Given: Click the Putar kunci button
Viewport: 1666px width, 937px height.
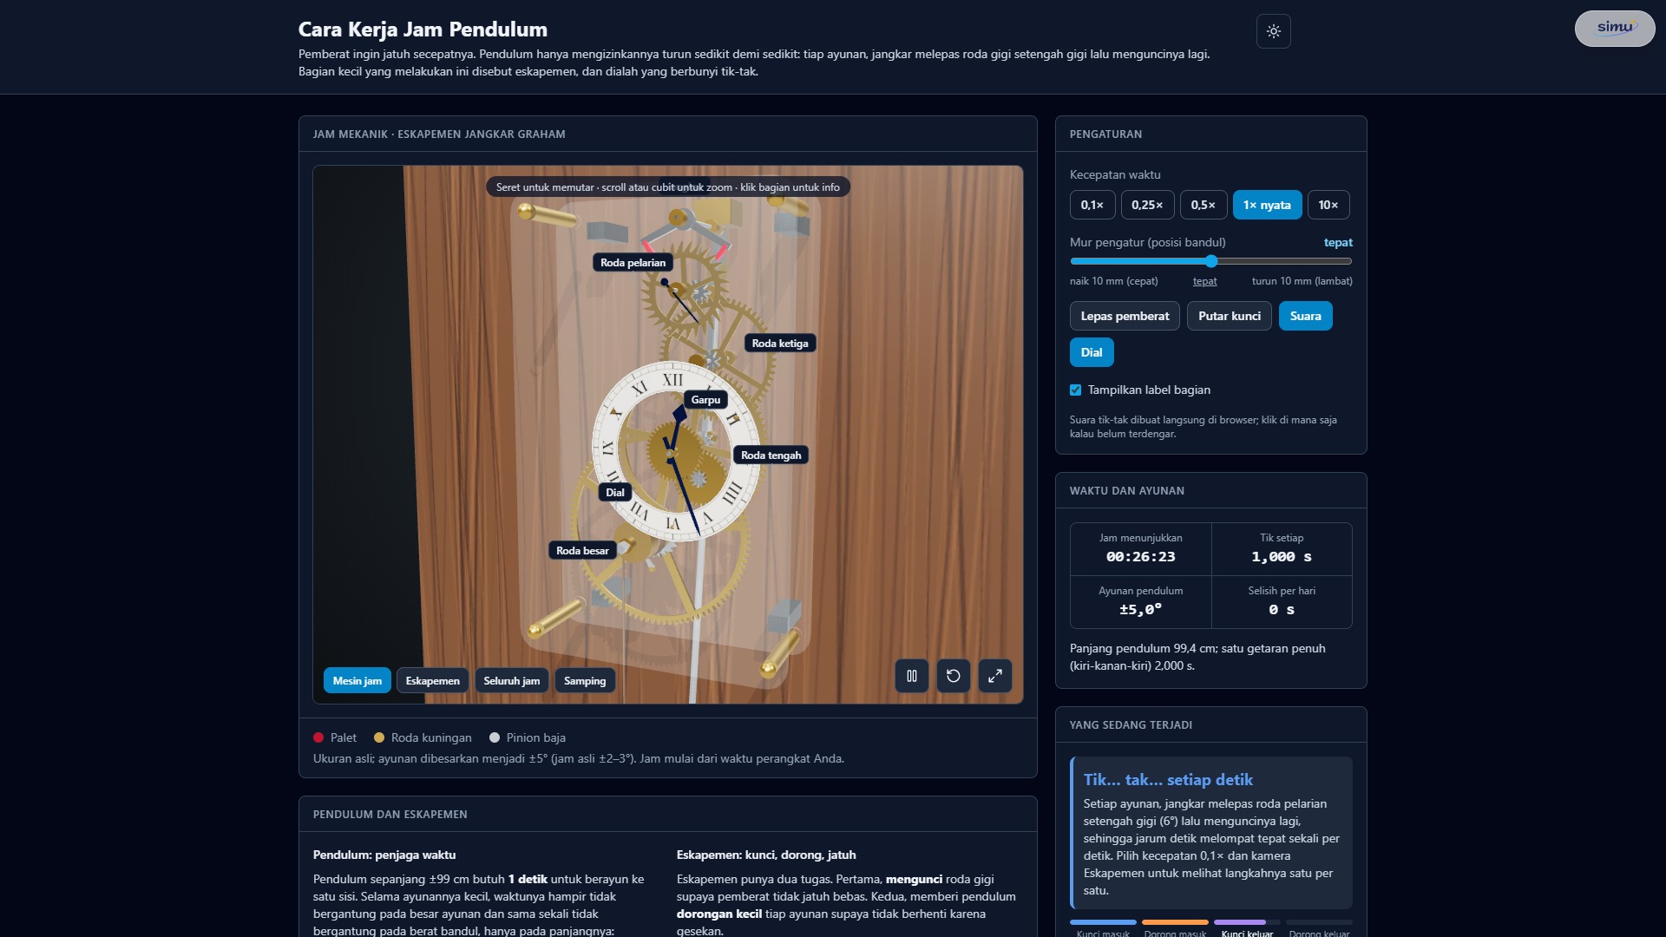Looking at the screenshot, I should pos(1230,316).
